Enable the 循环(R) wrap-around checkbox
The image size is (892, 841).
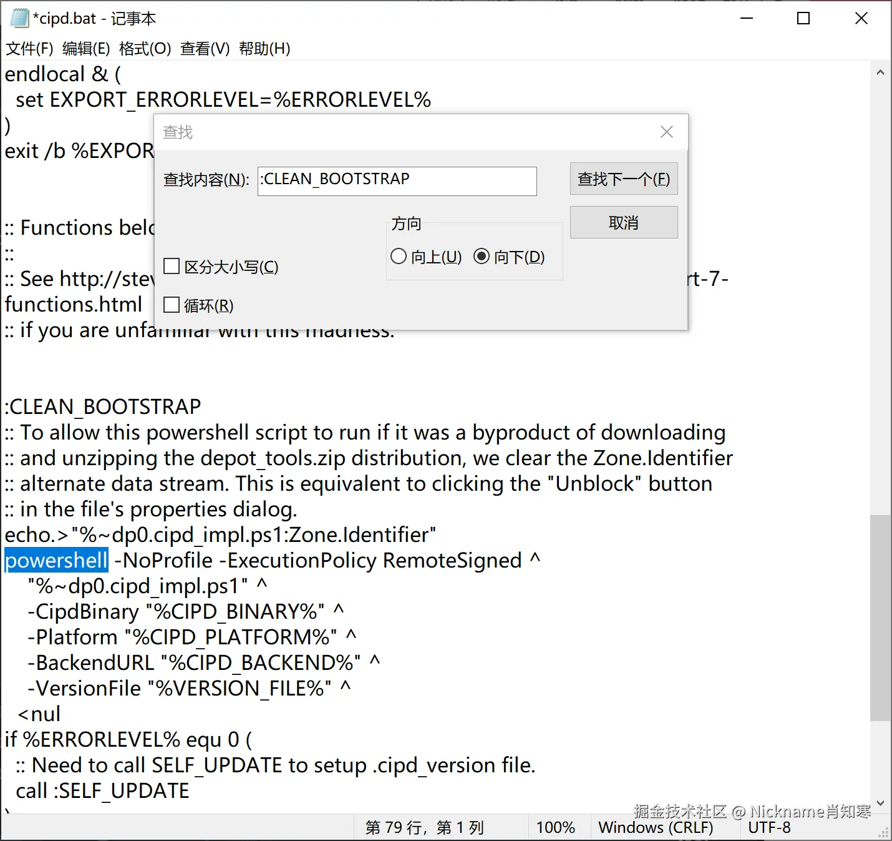(198, 305)
